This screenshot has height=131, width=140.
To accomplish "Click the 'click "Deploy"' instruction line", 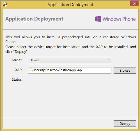I will [x=16, y=52].
